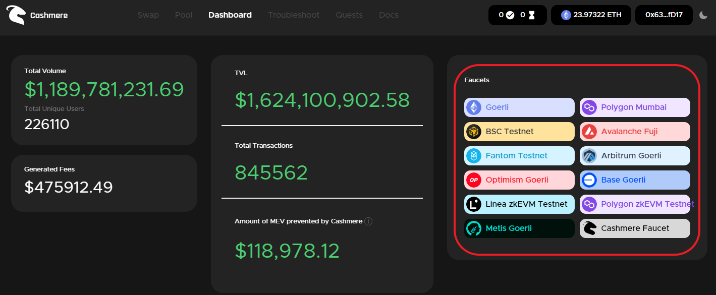Click the BSC Testnet chain icon

474,132
